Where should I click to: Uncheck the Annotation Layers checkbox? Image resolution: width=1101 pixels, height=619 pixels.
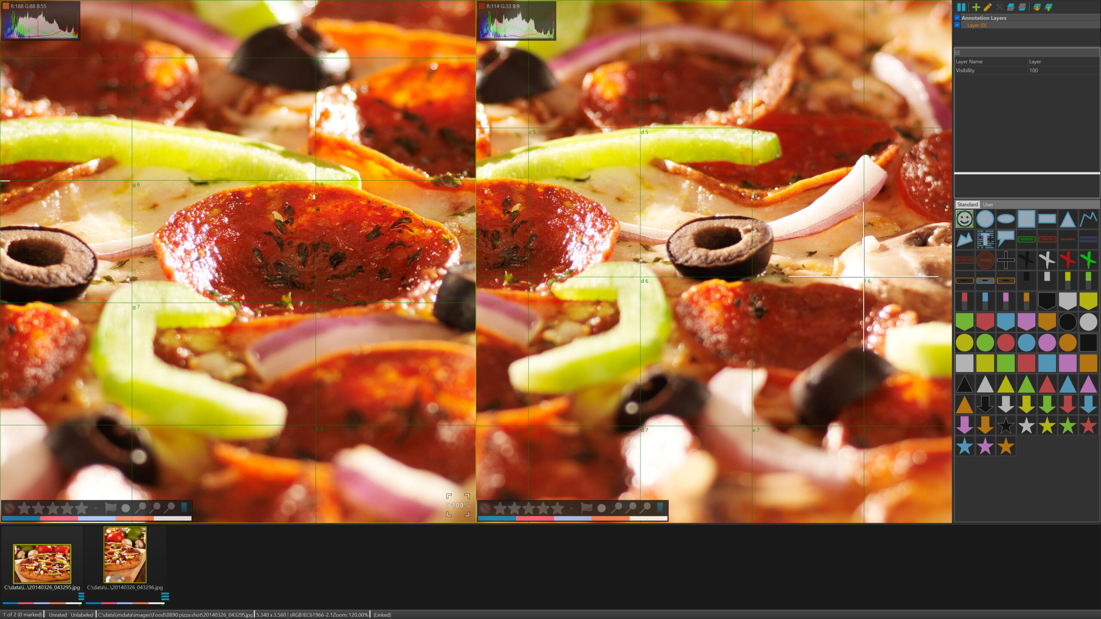point(957,18)
